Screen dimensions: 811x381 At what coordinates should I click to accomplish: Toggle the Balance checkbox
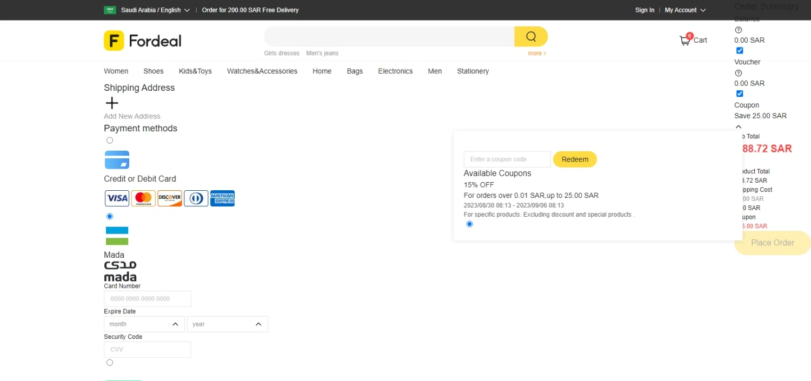(740, 51)
